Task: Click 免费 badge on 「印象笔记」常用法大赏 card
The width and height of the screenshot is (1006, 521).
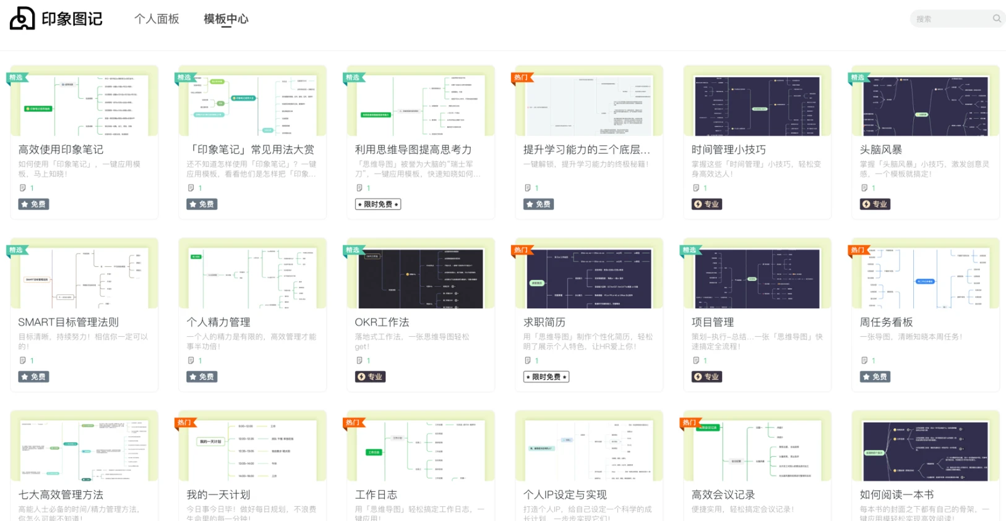Action: (x=202, y=204)
